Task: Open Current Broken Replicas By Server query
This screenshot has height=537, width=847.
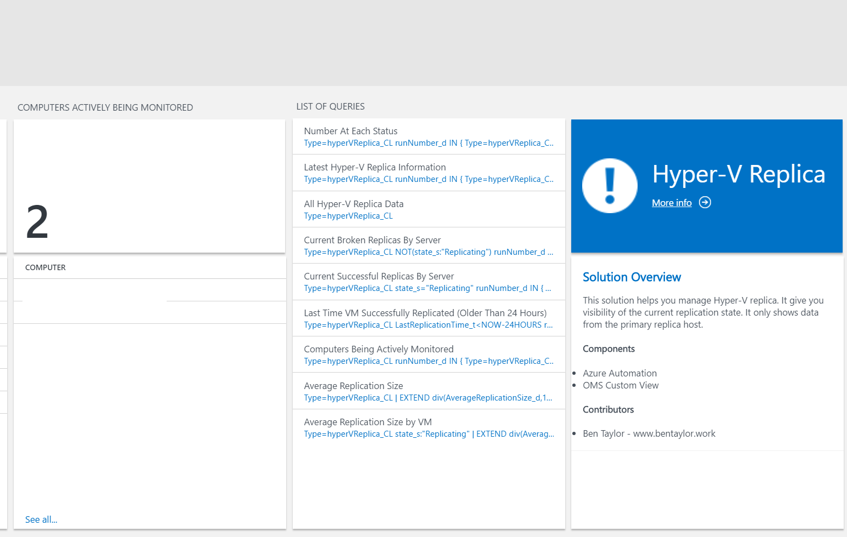Action: coord(429,245)
